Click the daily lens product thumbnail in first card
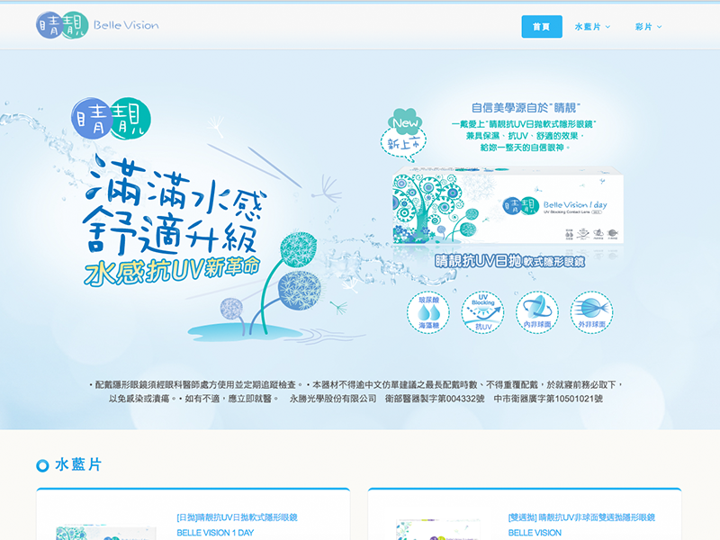This screenshot has height=540, width=720. point(106,532)
